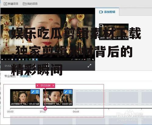Click the video preview area
The width and height of the screenshot is (152, 125).
tap(48, 34)
